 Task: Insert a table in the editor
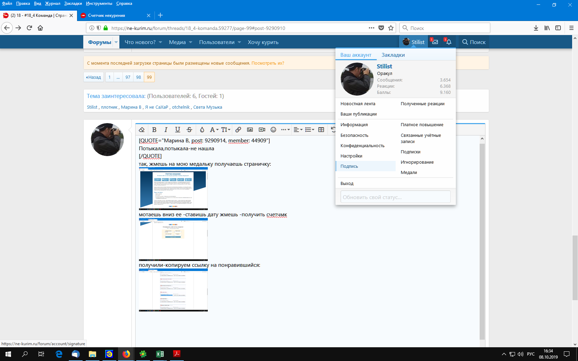pyautogui.click(x=321, y=130)
